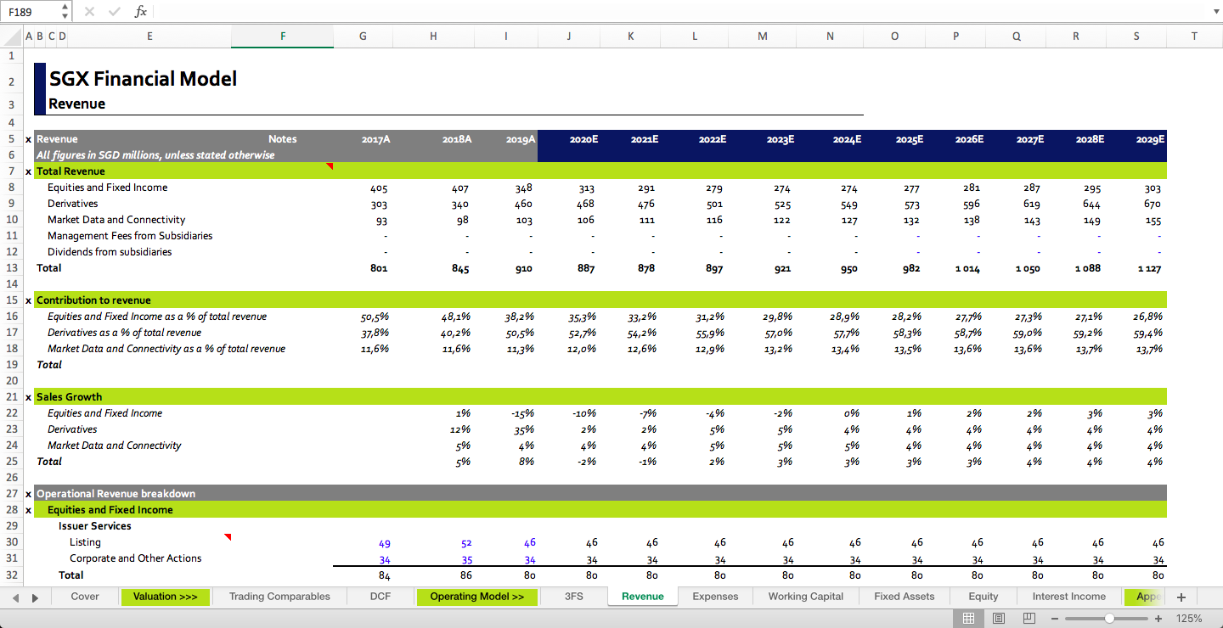
Task: Switch to Normal view icon
Action: (968, 619)
